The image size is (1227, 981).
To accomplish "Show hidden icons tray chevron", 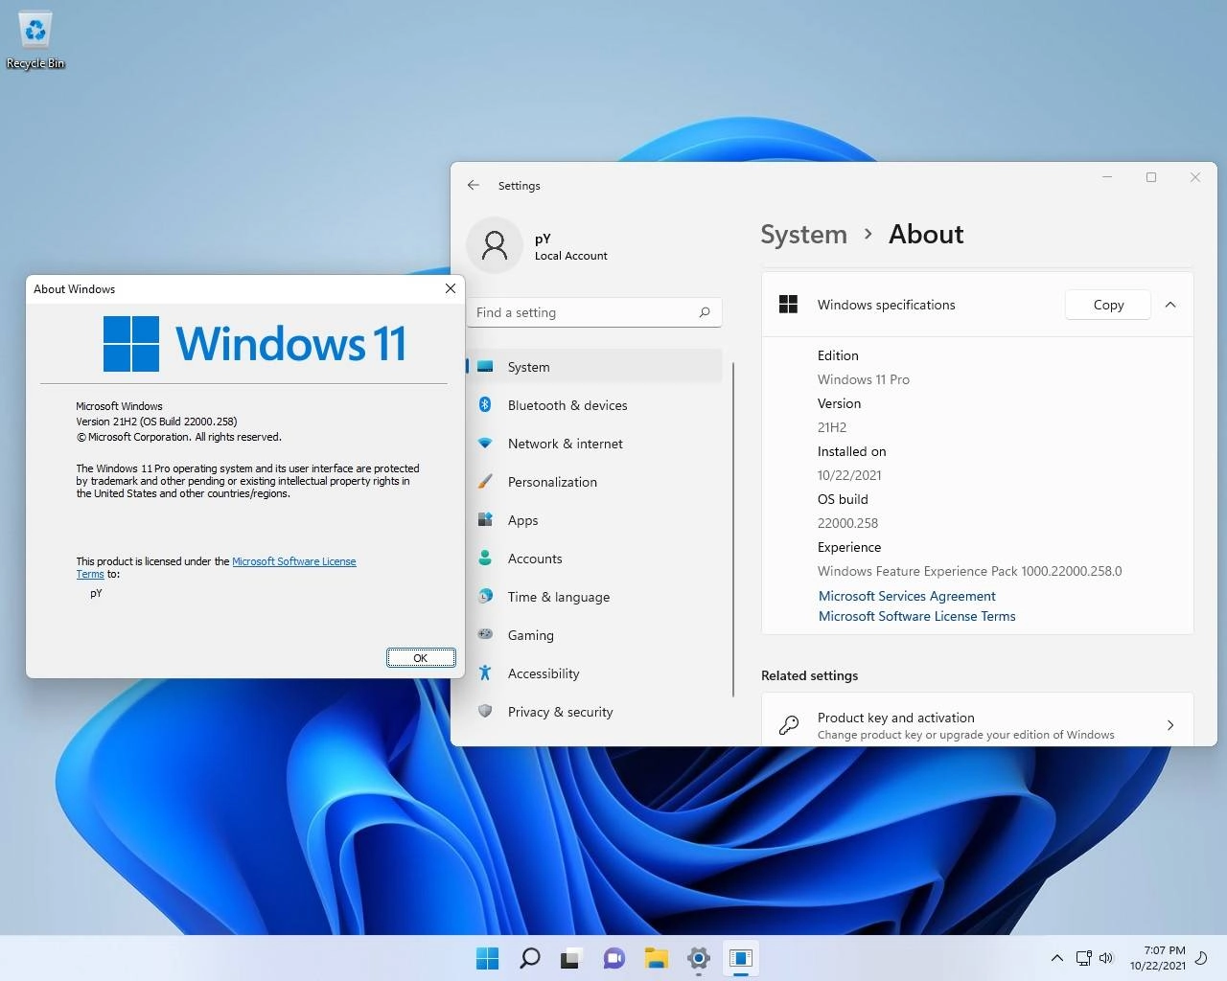I will [1056, 958].
